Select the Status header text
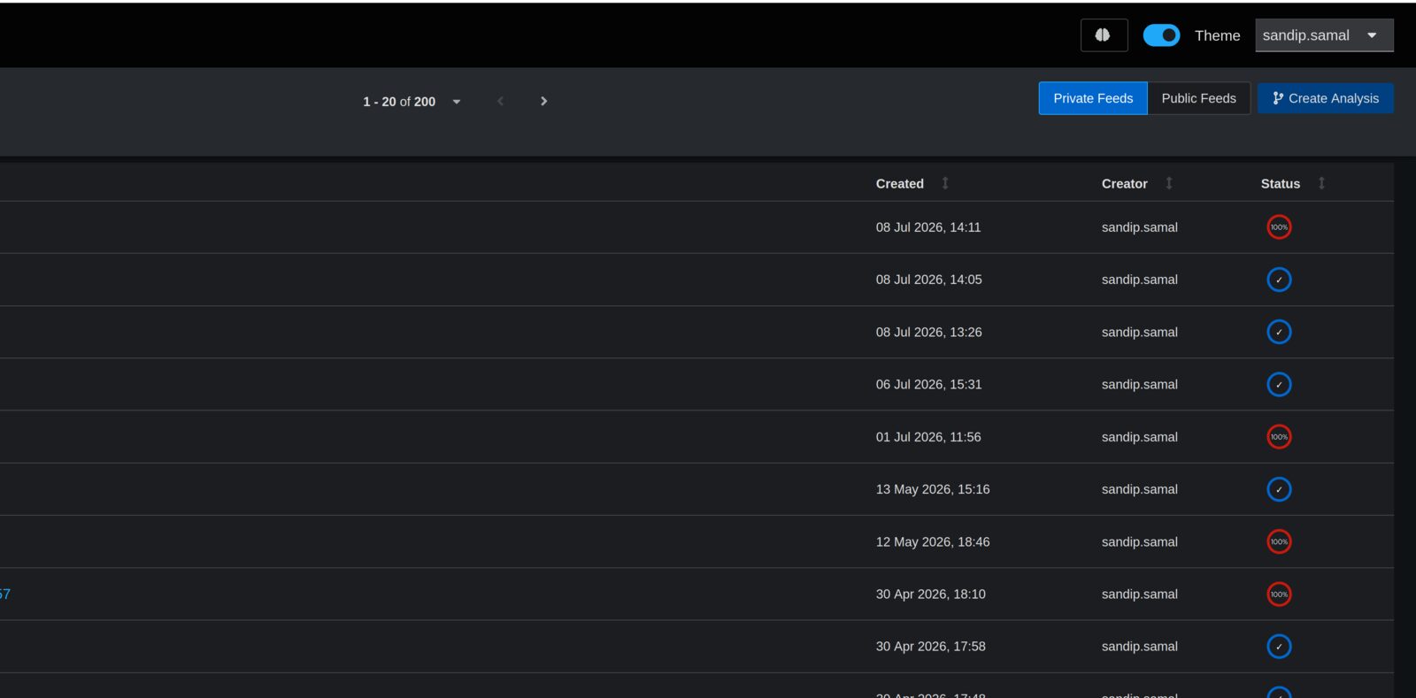 (1281, 184)
